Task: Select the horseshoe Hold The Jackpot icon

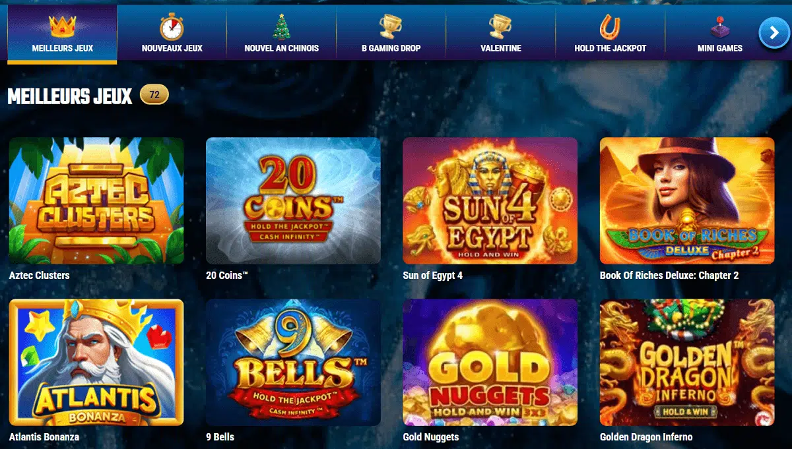Action: coord(610,26)
